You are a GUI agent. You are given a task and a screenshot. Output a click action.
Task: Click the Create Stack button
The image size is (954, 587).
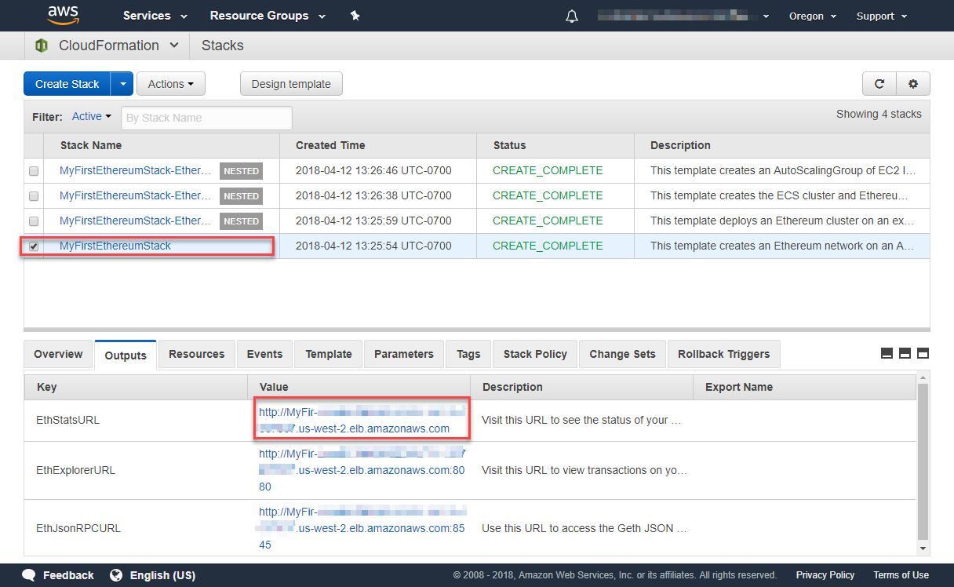tap(67, 83)
